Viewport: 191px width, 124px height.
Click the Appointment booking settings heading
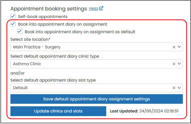tap(49, 9)
